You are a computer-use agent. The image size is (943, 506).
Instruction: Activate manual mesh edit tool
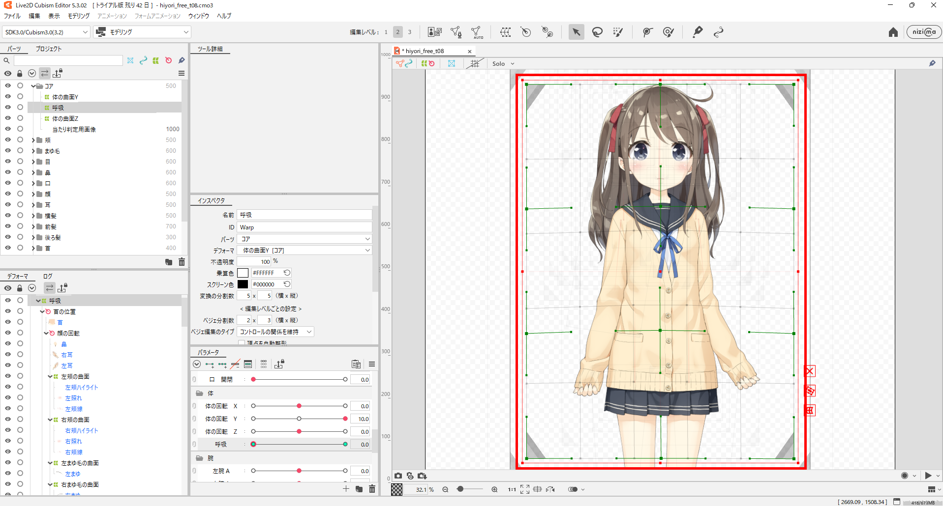click(456, 32)
